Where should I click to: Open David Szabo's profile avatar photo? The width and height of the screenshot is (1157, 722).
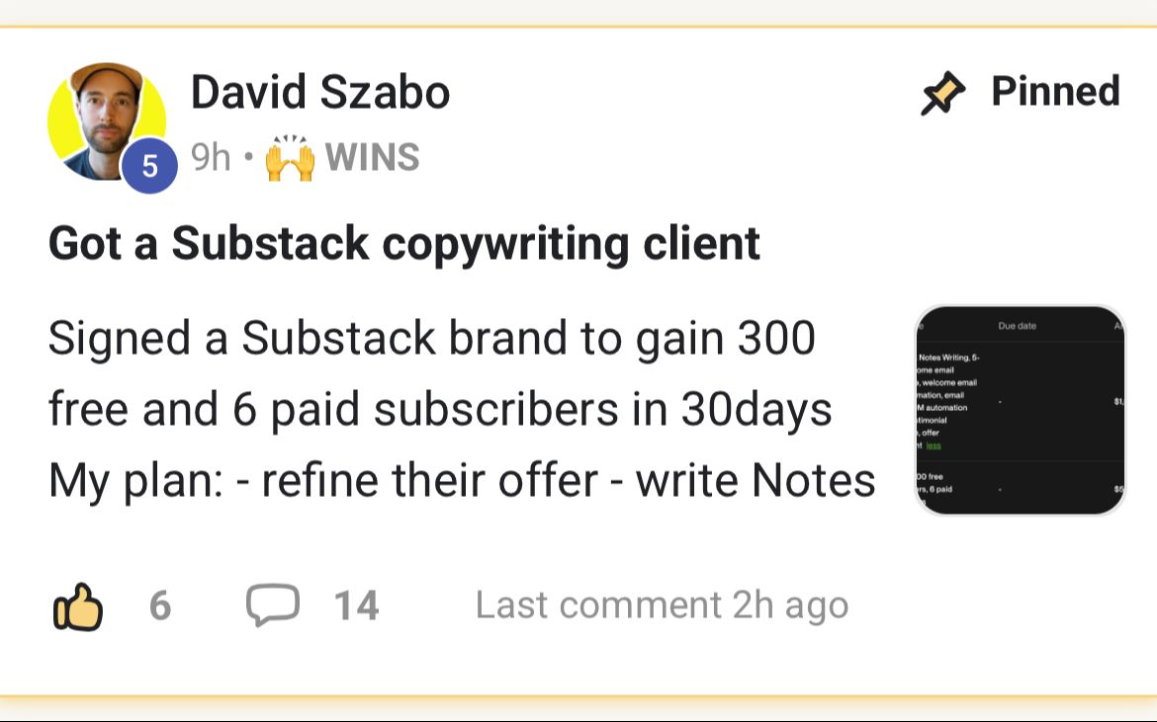pyautogui.click(x=105, y=119)
